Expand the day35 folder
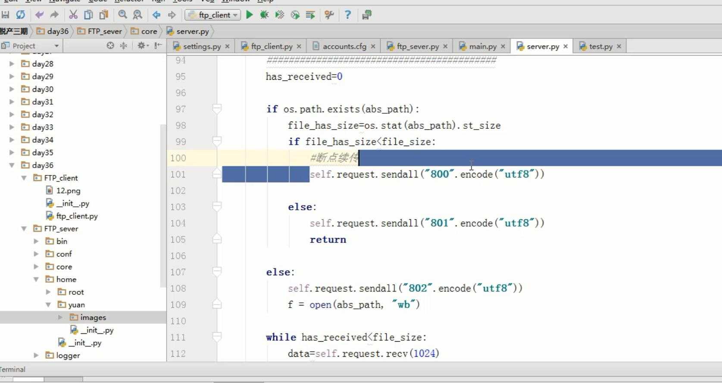 (x=12, y=153)
